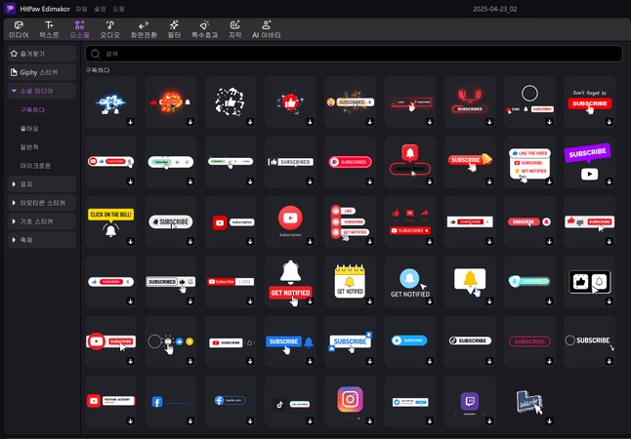Open the 자막 subtitles tab

pyautogui.click(x=235, y=29)
